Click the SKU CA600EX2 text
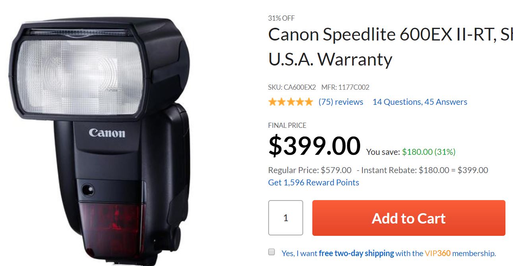The width and height of the screenshot is (513, 266). (x=292, y=87)
